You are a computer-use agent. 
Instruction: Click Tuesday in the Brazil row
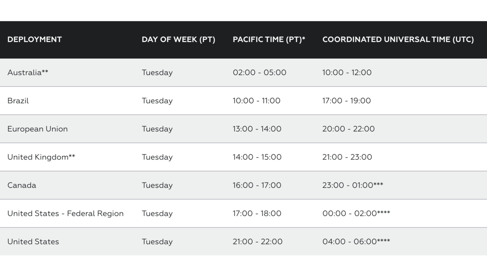157,101
